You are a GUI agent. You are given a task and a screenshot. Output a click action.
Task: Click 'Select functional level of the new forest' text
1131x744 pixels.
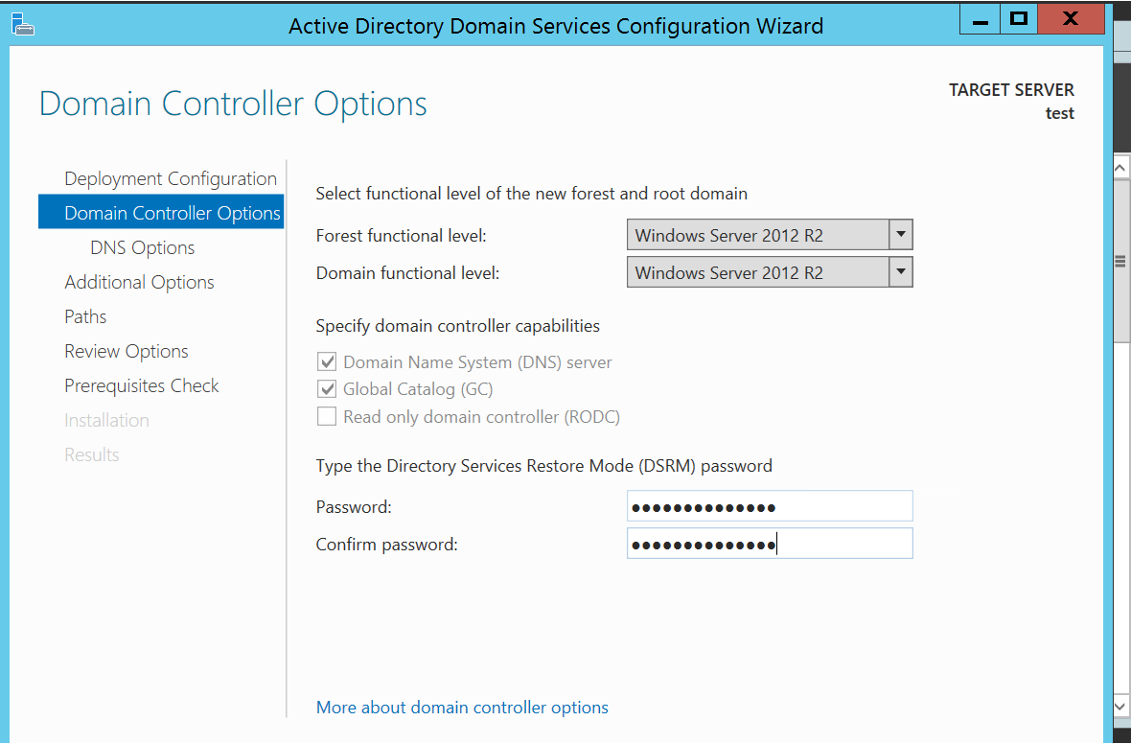[x=532, y=194]
